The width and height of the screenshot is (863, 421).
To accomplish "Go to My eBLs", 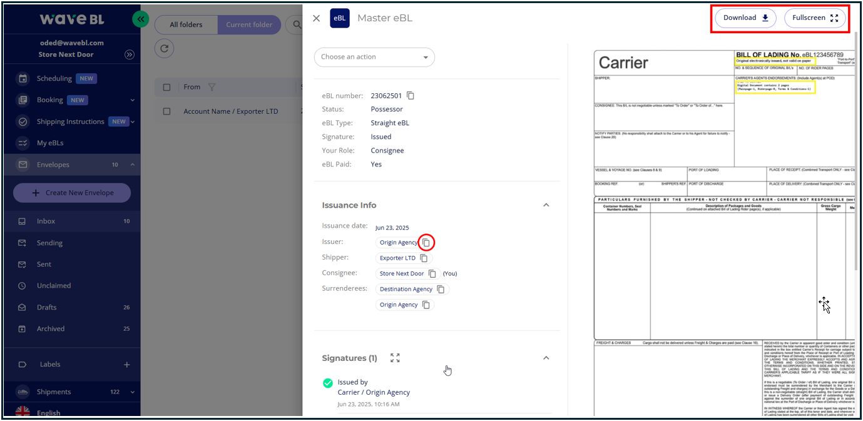I will [x=50, y=143].
